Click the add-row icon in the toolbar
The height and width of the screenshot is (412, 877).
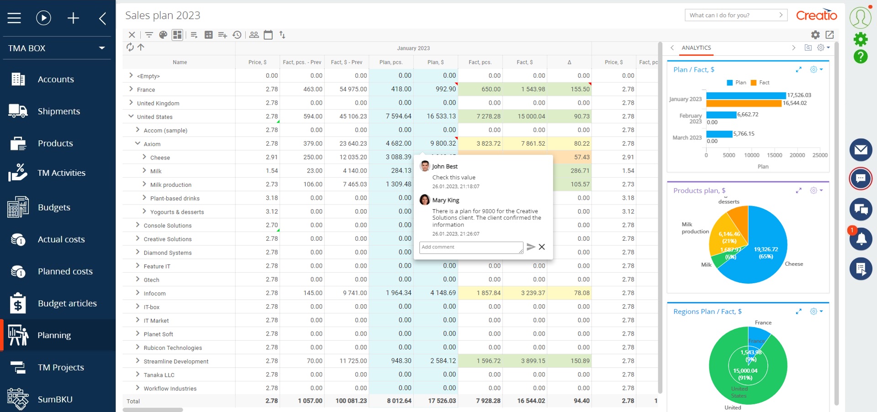[x=222, y=35]
